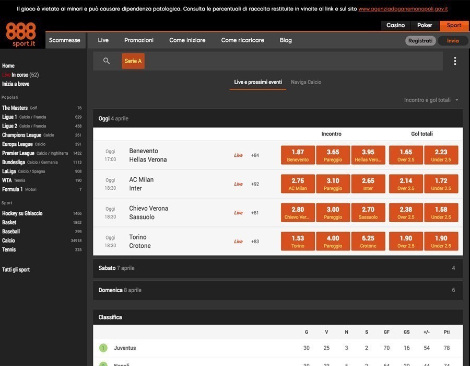Open the Live navigation item
This screenshot has height=366, width=470.
point(103,40)
